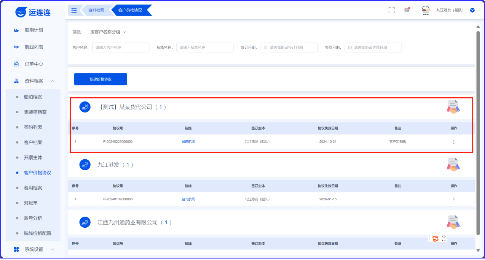Switch to the 资料档案 breadcrumb tab
The width and height of the screenshot is (485, 260).
coord(96,10)
